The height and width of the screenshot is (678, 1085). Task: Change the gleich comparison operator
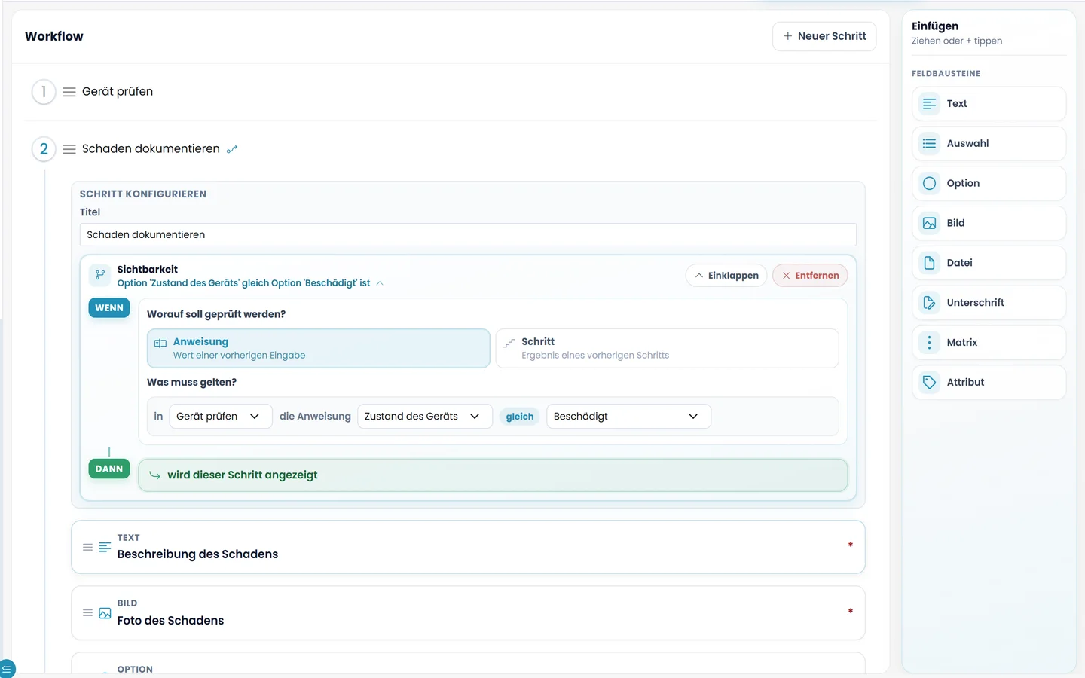pyautogui.click(x=520, y=417)
